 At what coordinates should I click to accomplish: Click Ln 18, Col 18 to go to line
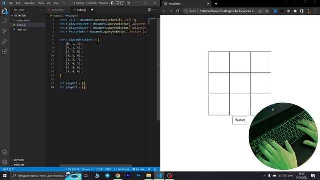tap(72, 169)
